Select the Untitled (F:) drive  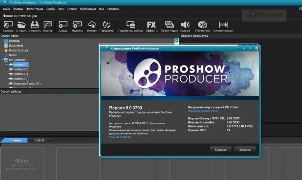(20, 74)
